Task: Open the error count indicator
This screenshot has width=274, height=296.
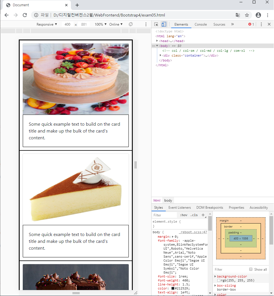Action: point(251,24)
